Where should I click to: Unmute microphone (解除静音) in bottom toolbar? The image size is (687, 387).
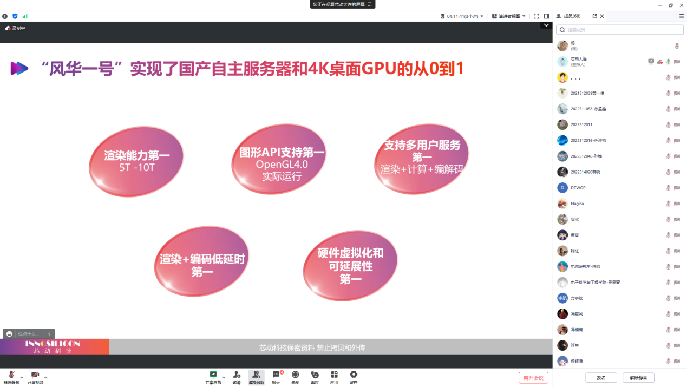[11, 377]
